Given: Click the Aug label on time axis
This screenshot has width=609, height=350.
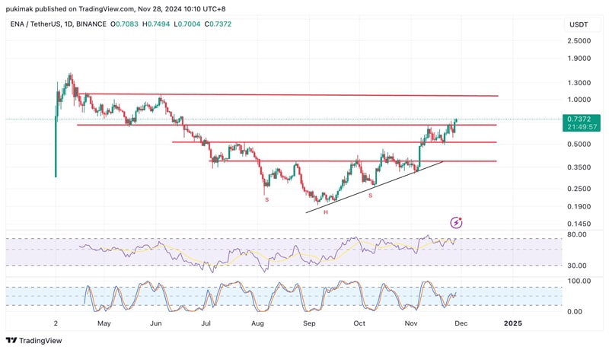Looking at the screenshot, I should coord(257,323).
